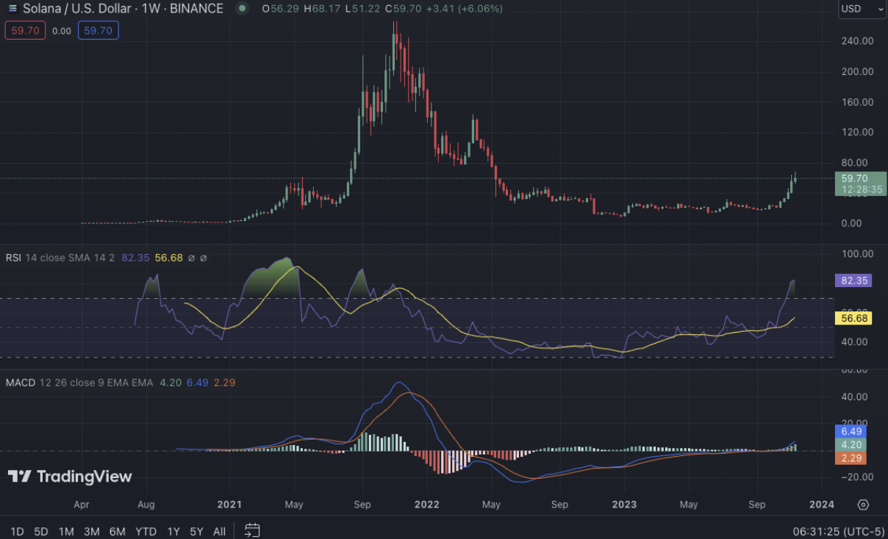Screen dimensions: 888x539
Task: Click the 120.00 price scale label
Action: [856, 132]
